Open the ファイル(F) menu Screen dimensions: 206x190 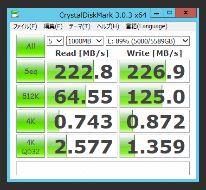[25, 26]
